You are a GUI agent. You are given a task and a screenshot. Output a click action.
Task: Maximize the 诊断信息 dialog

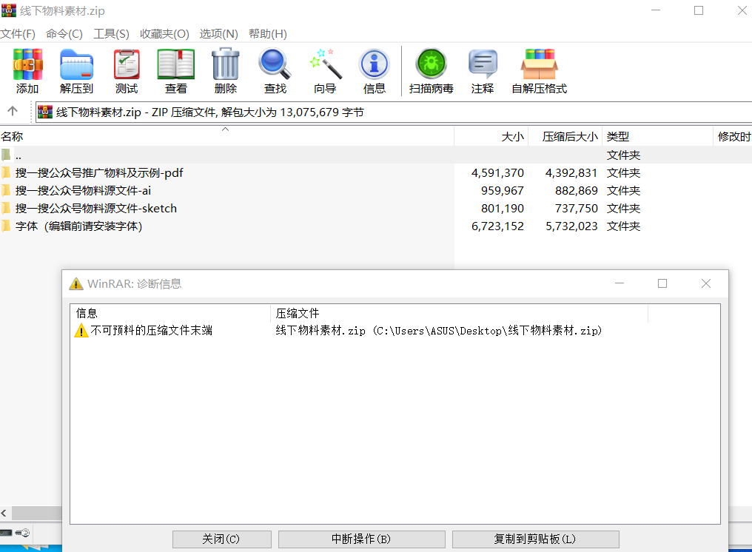(662, 283)
